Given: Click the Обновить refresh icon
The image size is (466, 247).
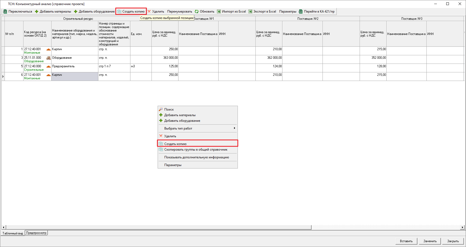Looking at the screenshot, I should point(197,11).
